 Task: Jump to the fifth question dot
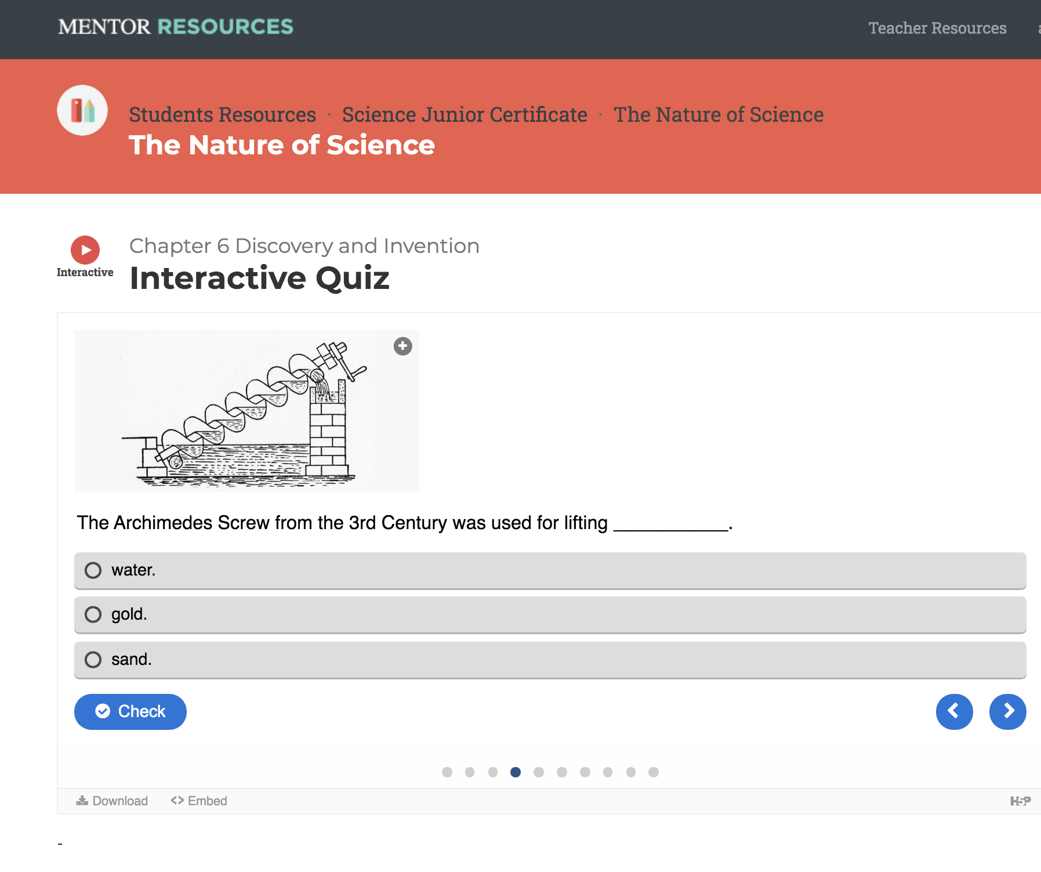coord(539,772)
